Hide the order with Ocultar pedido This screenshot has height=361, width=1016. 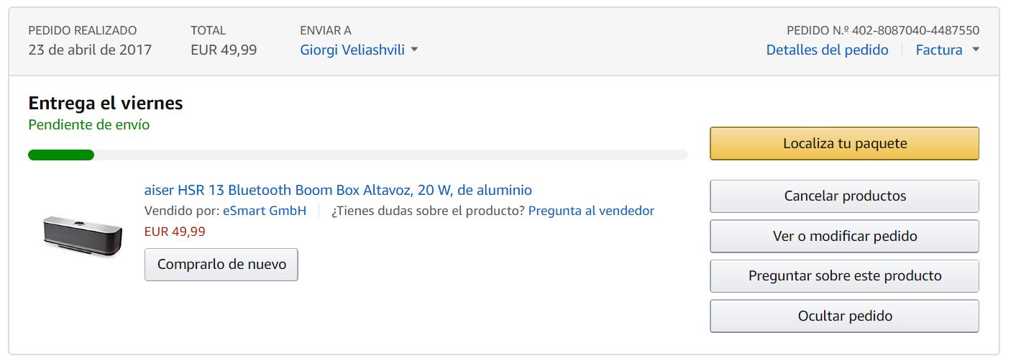coord(844,316)
